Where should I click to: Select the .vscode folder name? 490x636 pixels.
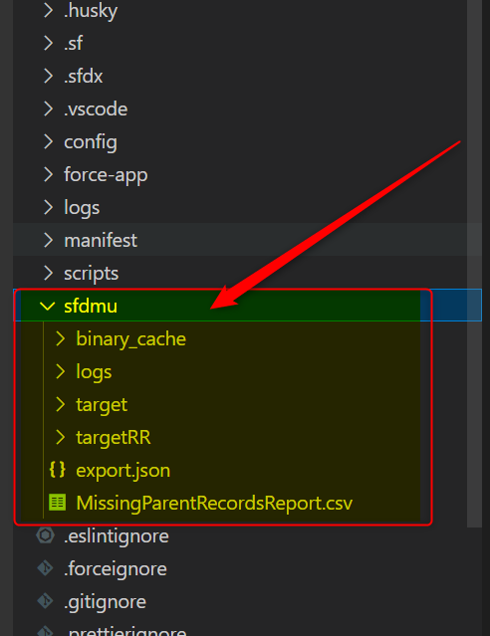pyautogui.click(x=96, y=108)
